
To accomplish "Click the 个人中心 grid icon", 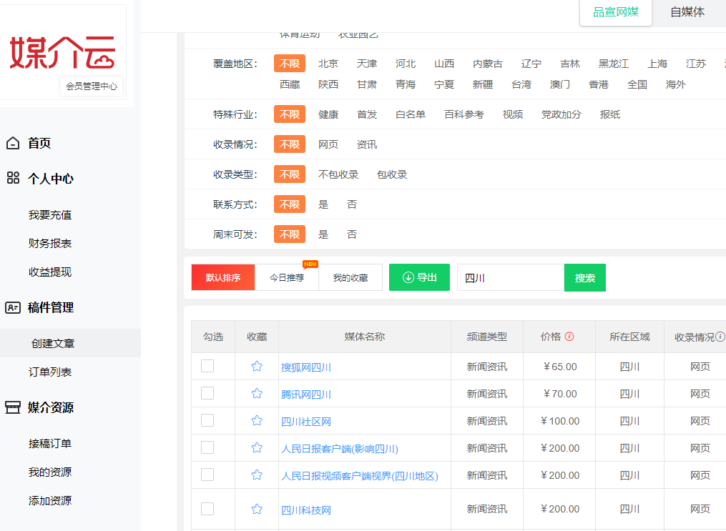I will [x=13, y=179].
